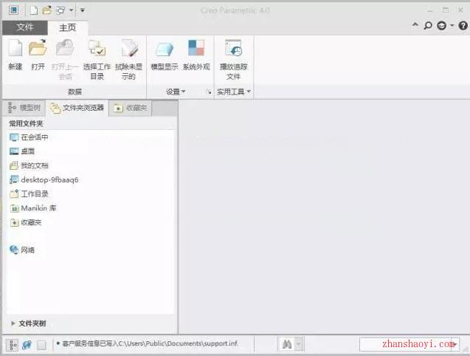
Task: Open the File (文件) menu tab
Action: pyautogui.click(x=25, y=27)
